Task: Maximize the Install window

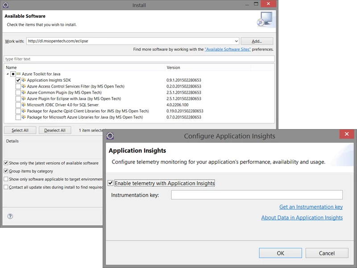Action: click(x=256, y=4)
